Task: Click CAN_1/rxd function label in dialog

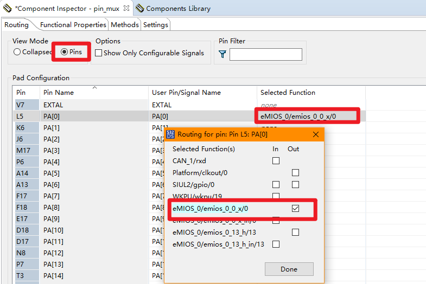Action: (x=189, y=161)
